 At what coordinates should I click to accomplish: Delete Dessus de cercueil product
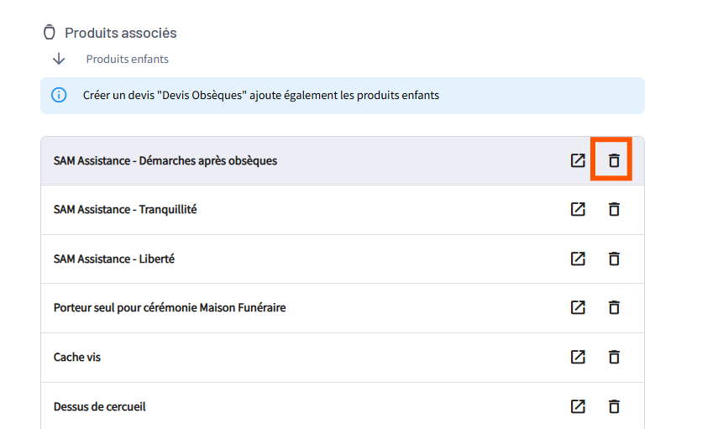pyautogui.click(x=614, y=406)
